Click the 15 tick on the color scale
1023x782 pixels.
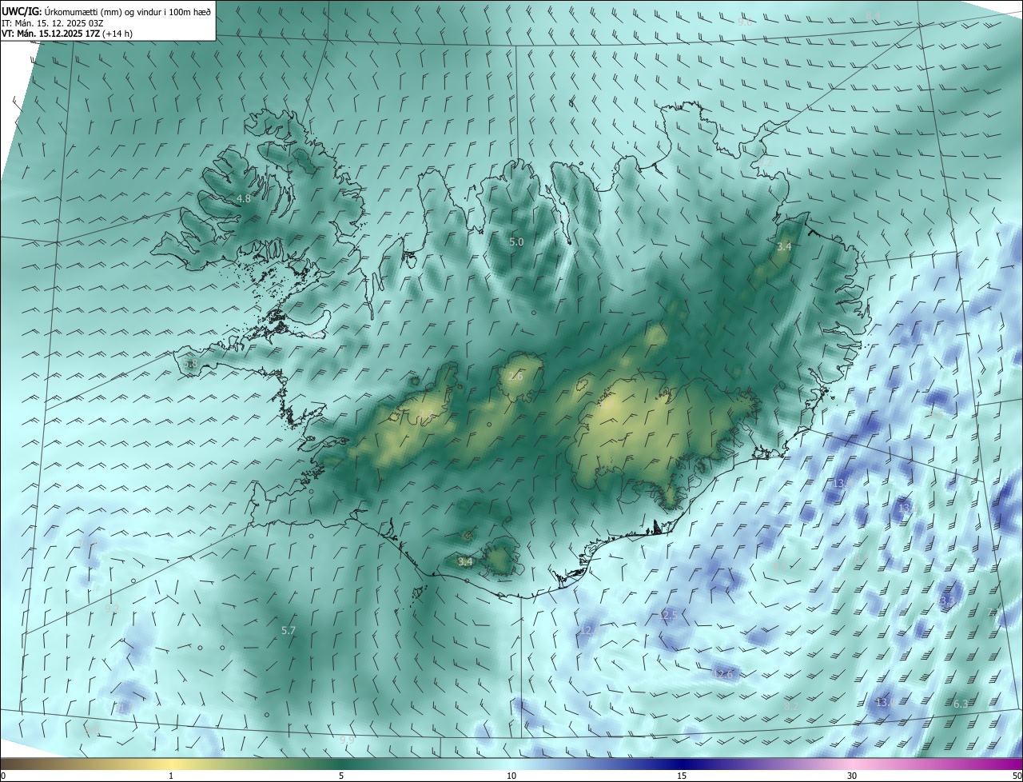(x=682, y=776)
